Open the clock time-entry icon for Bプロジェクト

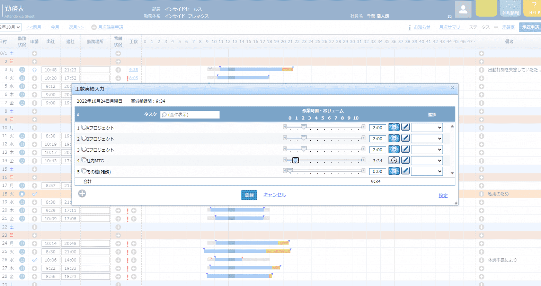pos(394,138)
